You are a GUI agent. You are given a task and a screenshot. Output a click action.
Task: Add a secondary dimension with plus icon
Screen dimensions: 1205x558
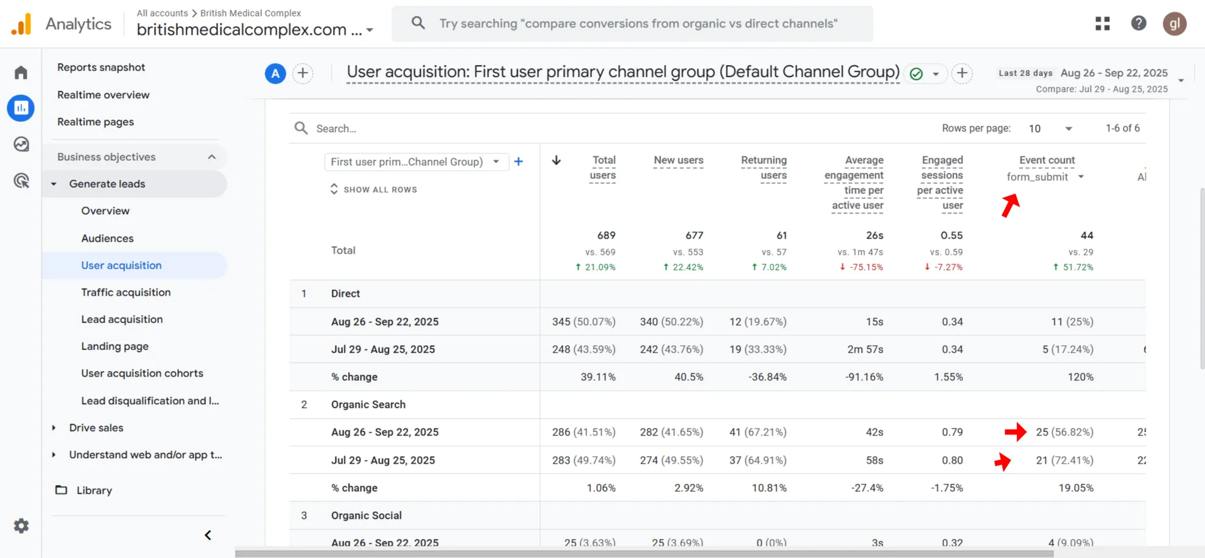518,162
